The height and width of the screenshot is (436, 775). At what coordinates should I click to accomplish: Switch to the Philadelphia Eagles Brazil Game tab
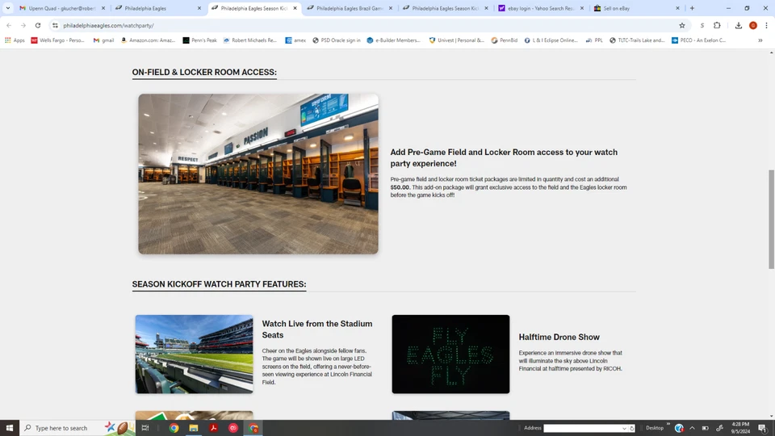[x=350, y=8]
